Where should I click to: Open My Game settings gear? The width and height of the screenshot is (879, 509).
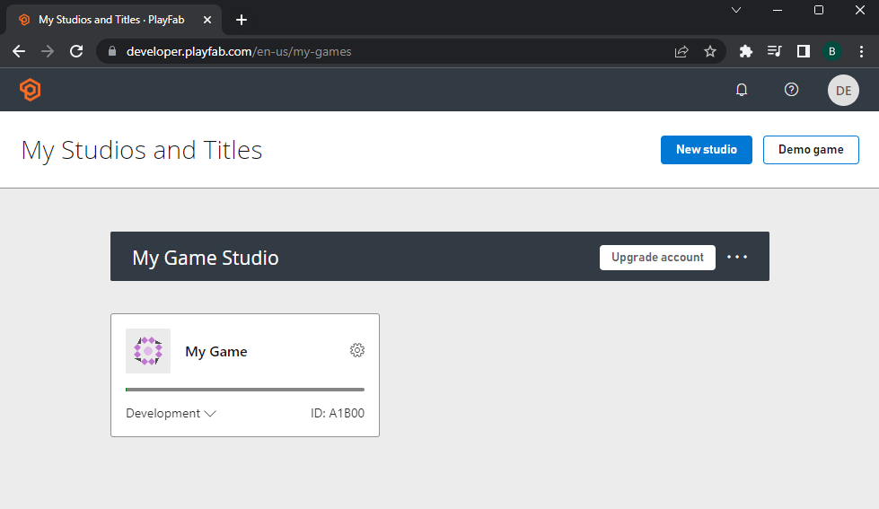point(357,350)
